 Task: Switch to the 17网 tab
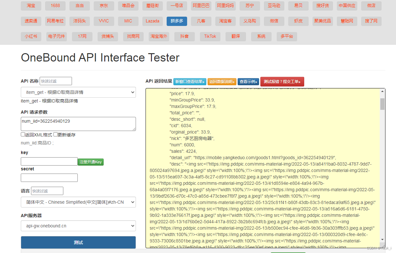82,37
